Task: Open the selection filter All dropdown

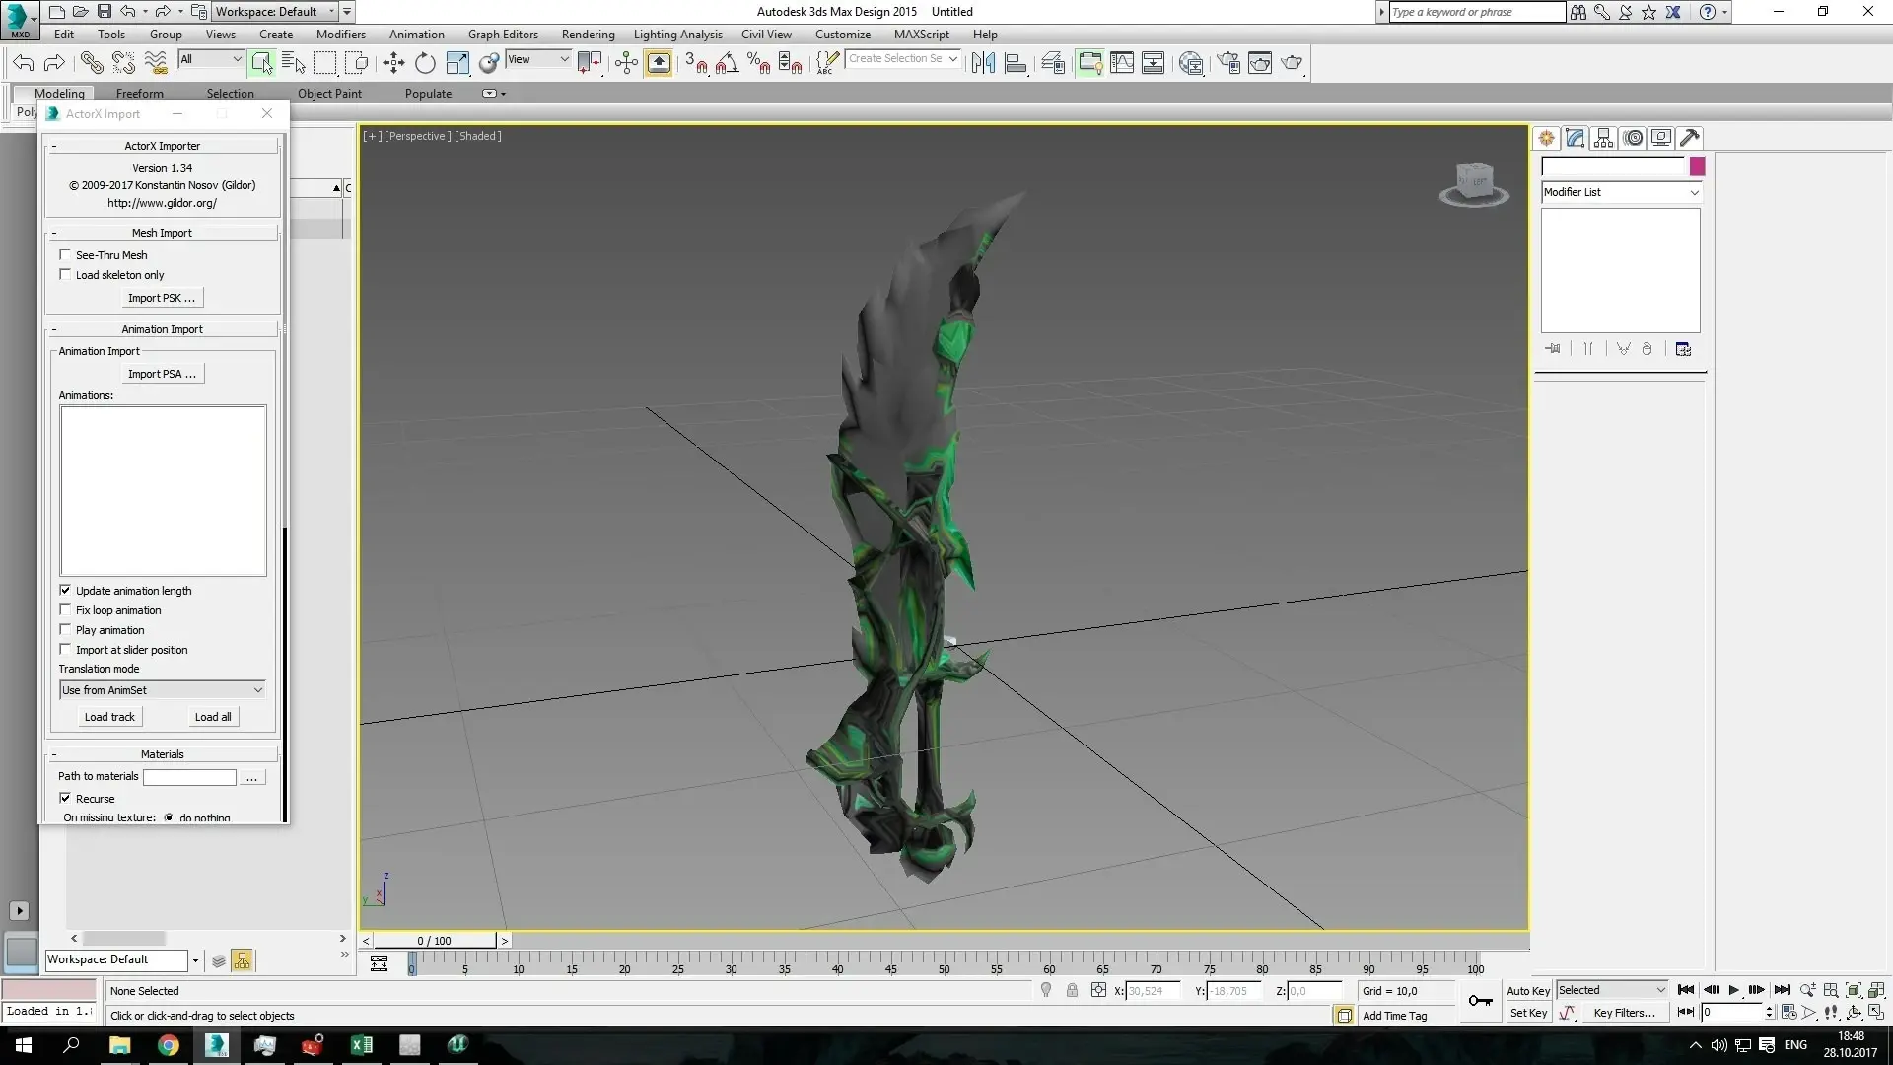Action: tap(210, 59)
